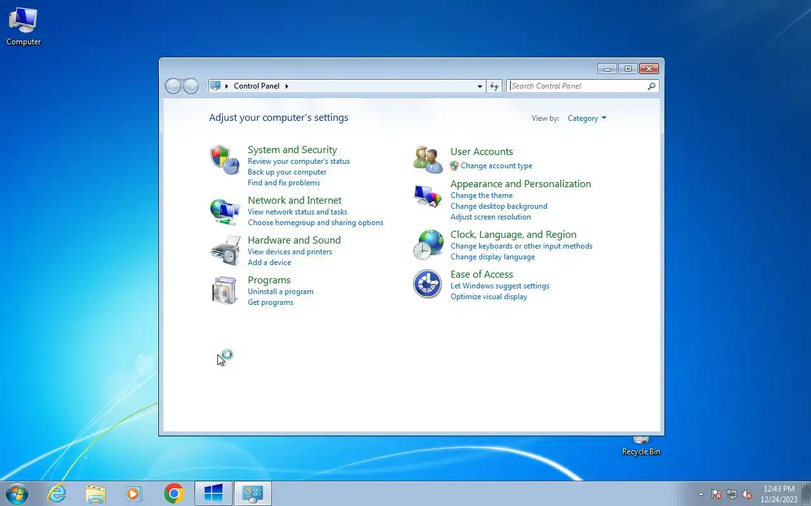Open the Hardware and Sound printer icon
This screenshot has width=811, height=506.
point(225,250)
